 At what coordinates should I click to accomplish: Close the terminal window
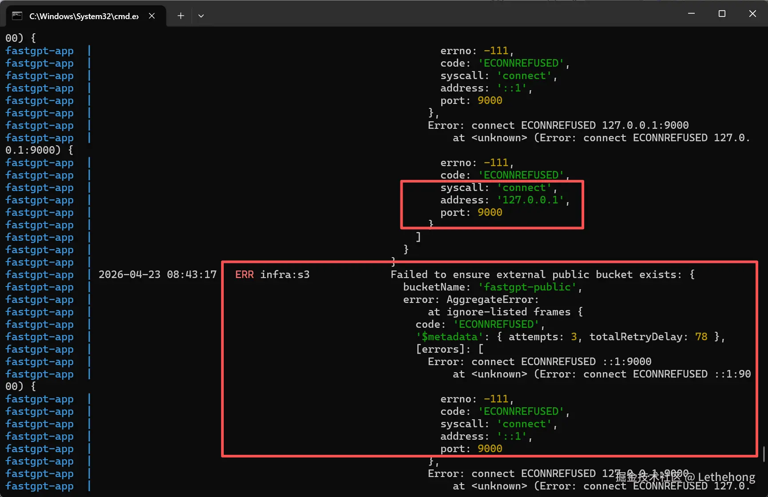[752, 14]
